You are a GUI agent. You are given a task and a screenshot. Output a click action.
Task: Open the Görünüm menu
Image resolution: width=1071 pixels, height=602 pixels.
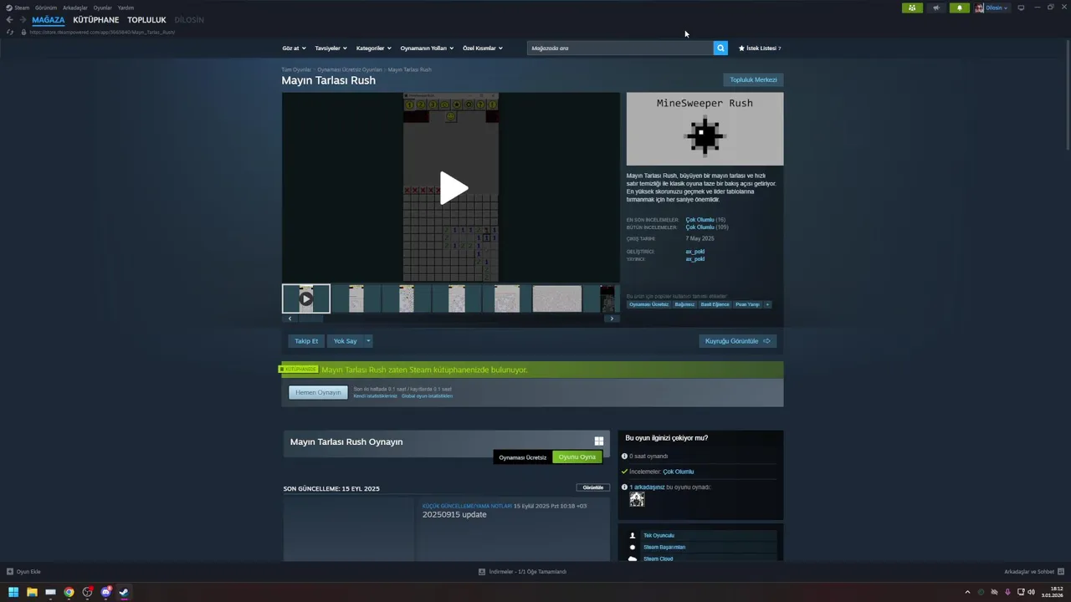click(46, 8)
